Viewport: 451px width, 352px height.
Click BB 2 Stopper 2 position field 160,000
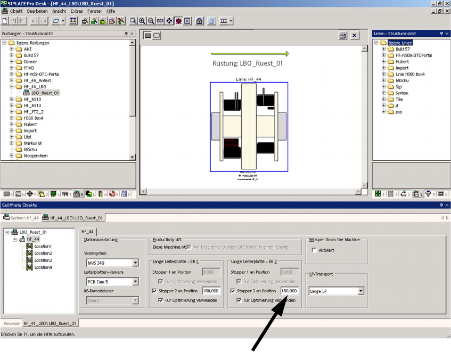coord(290,291)
